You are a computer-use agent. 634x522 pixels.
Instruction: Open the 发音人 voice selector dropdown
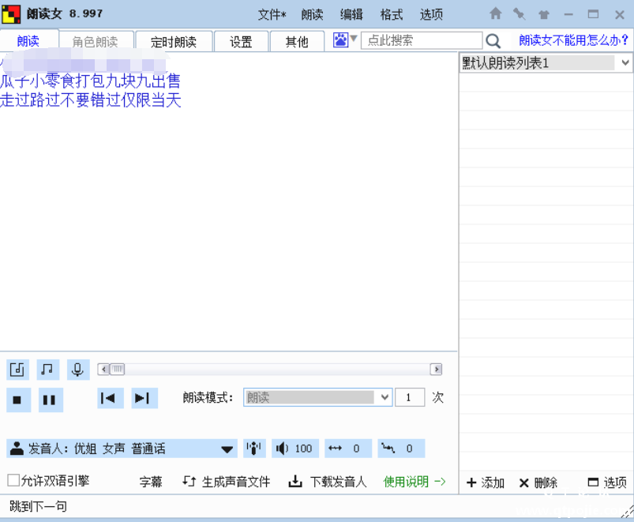point(122,449)
